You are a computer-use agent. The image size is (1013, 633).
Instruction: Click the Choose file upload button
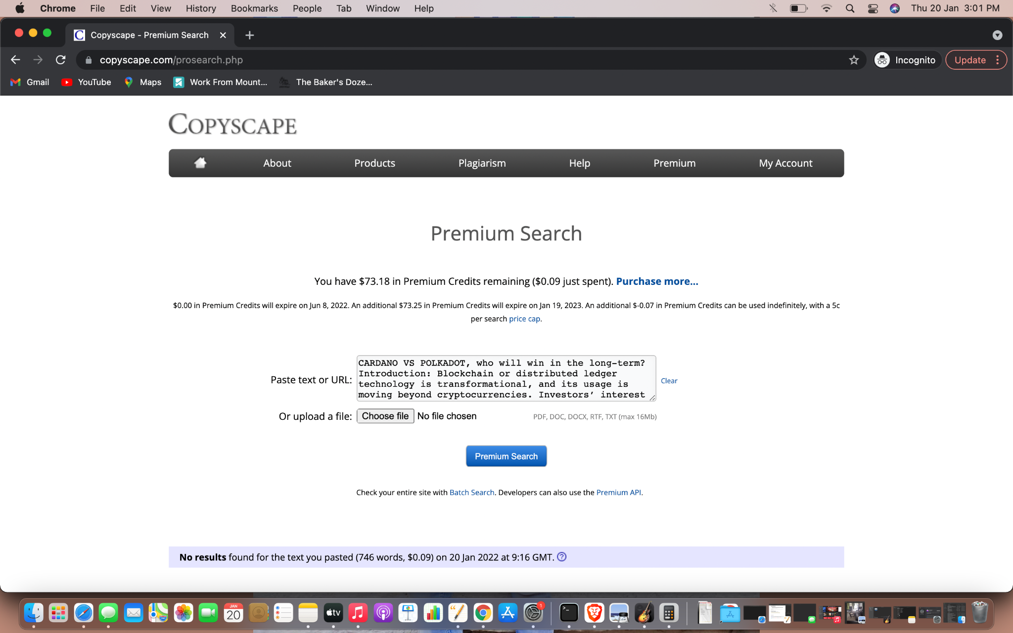385,416
